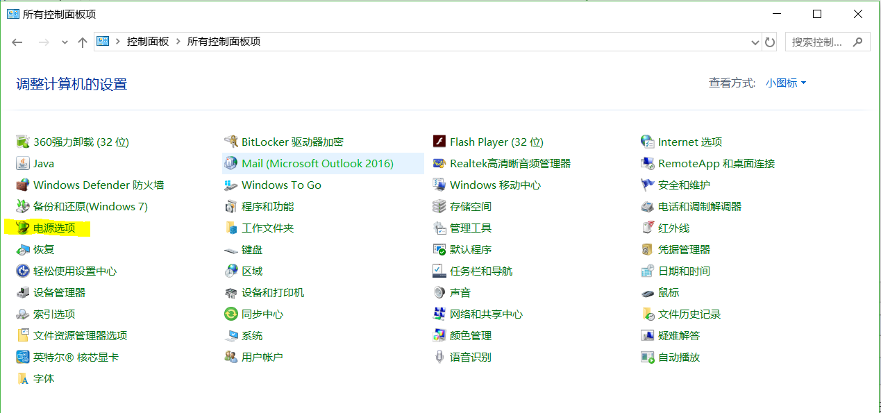Screen dimensions: 881x413
Task: Click the search magnifier icon
Action: click(859, 42)
